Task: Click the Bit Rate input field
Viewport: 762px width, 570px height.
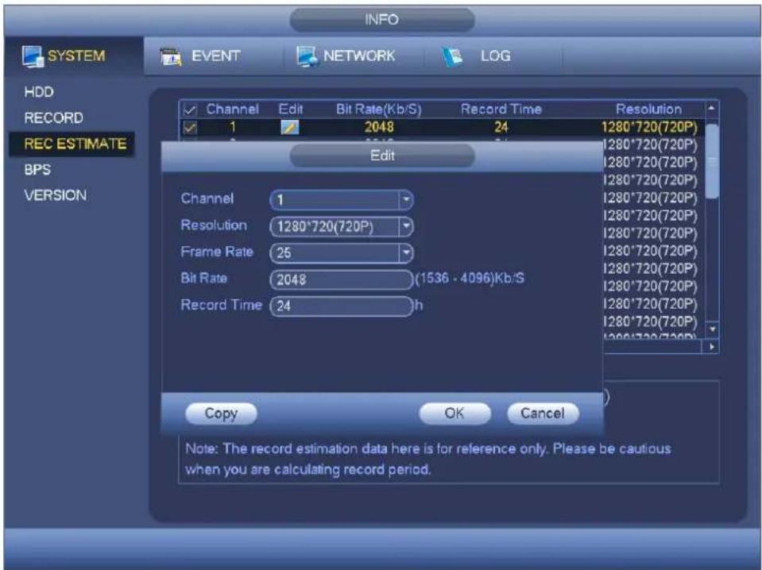Action: click(x=341, y=279)
